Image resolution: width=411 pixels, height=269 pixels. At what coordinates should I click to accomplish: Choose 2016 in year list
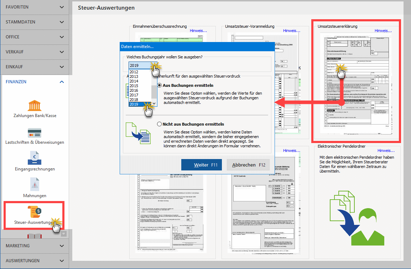(x=140, y=90)
